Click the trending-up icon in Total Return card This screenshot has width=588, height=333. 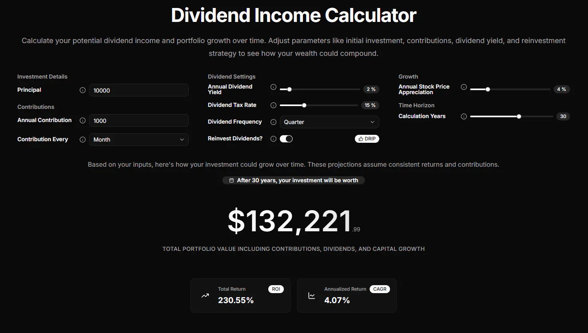205,296
